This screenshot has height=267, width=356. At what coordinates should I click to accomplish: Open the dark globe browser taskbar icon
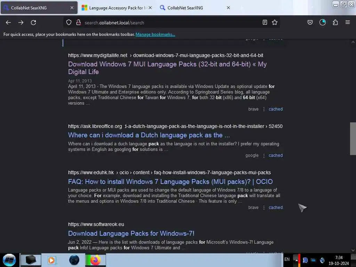pos(74,260)
